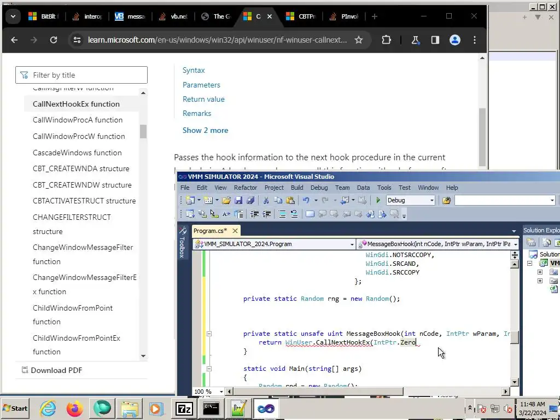The height and width of the screenshot is (420, 560).
Task: Switch to the CBTPr browser tab
Action: point(301,16)
